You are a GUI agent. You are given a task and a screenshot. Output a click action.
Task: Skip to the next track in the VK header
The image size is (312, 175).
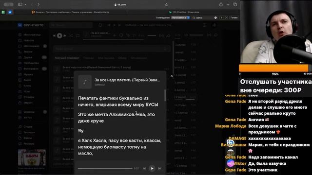[x=119, y=25]
